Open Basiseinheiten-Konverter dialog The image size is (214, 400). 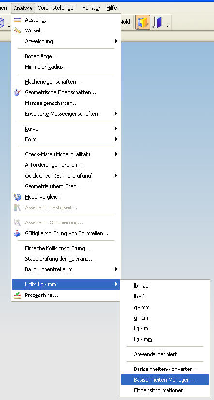[165, 369]
